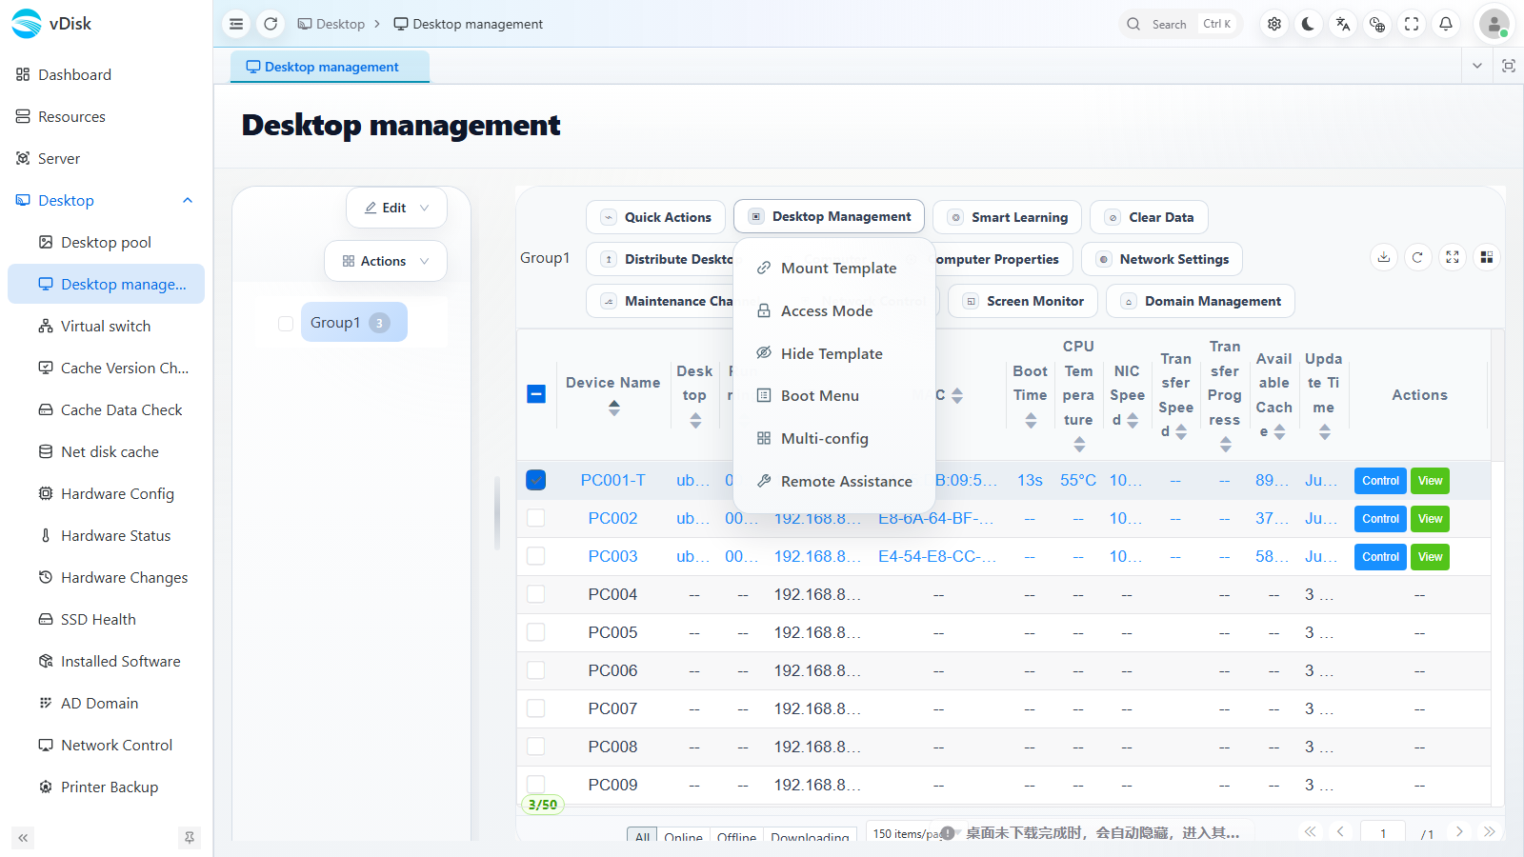Image resolution: width=1524 pixels, height=857 pixels.
Task: Uncheck the PC001-T row checkbox
Action: (x=536, y=480)
